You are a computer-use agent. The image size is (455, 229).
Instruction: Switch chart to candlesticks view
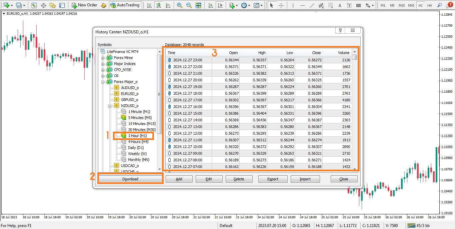click(x=158, y=5)
